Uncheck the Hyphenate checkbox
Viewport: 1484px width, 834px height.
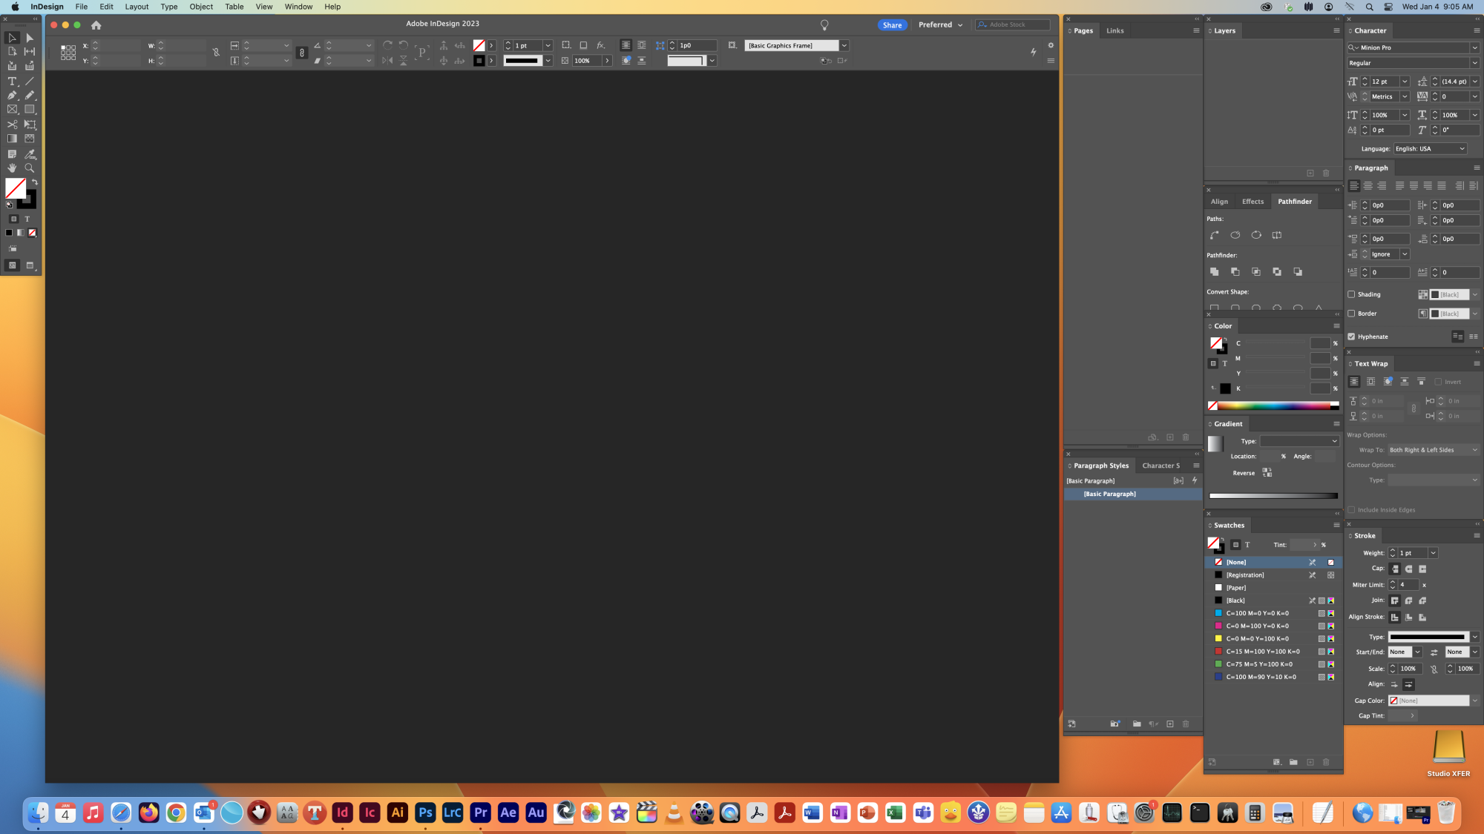[x=1351, y=337]
